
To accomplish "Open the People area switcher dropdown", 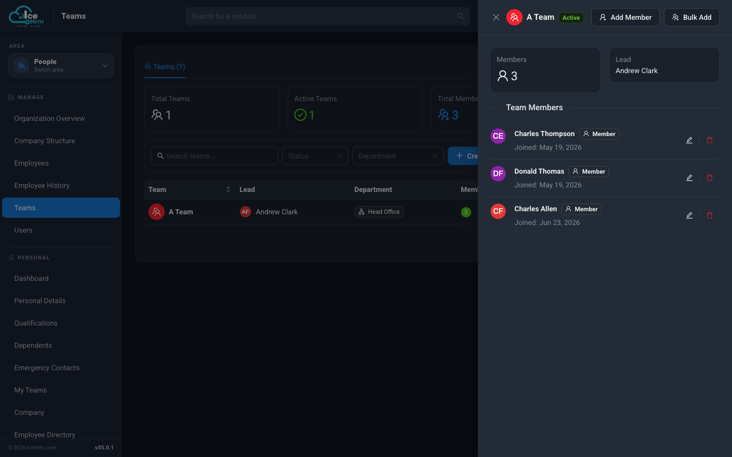I will 61,66.
